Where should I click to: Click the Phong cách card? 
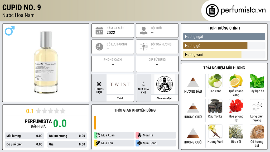[x=113, y=64]
